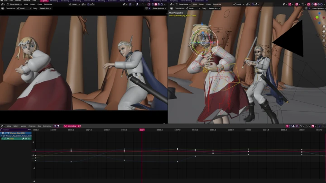
Task: Select solid shading in right viewport
Action: tap(316, 5)
